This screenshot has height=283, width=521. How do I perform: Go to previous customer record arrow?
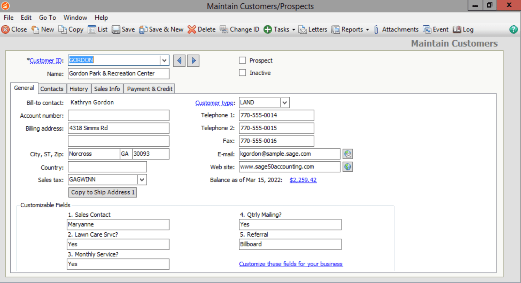(180, 61)
